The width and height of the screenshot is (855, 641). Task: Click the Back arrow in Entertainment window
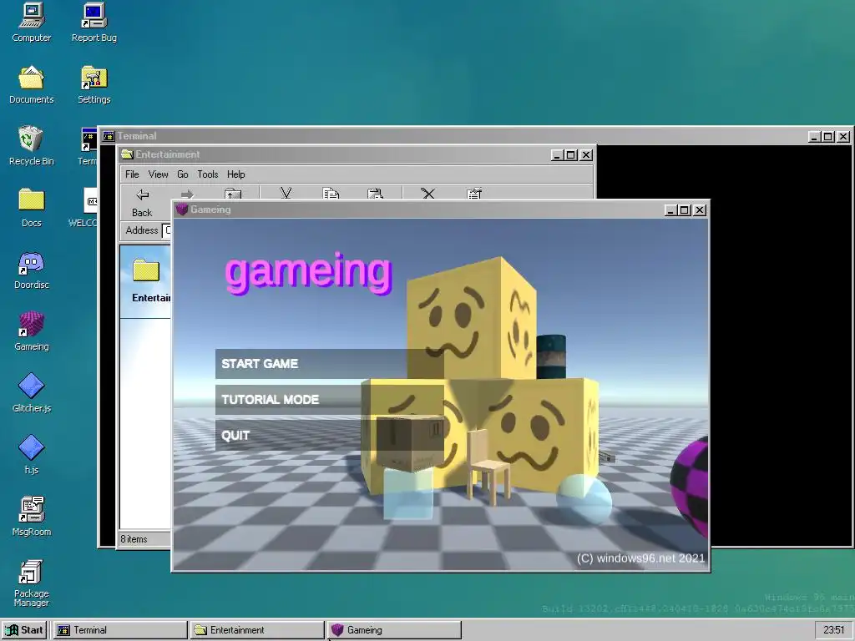point(142,202)
